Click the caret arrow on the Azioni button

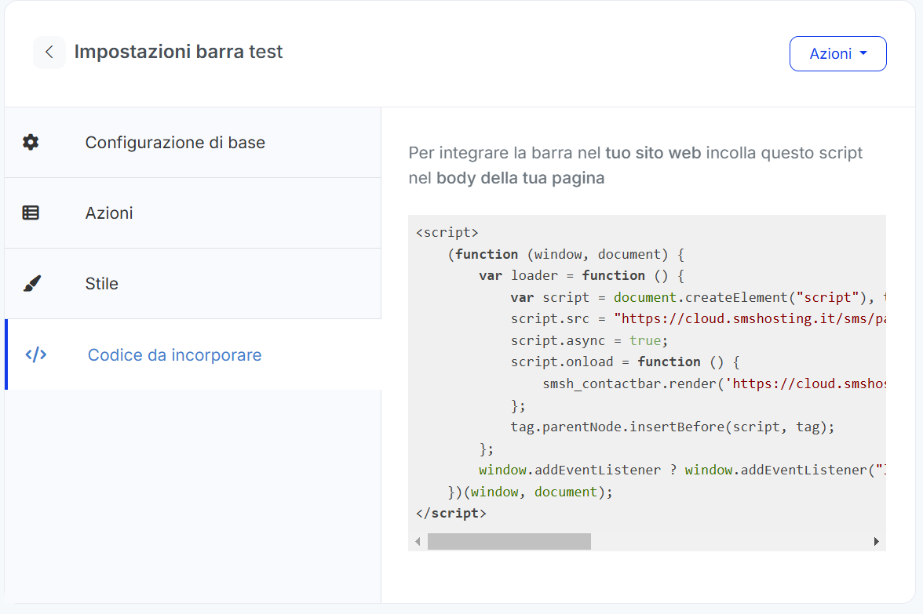pyautogui.click(x=863, y=53)
